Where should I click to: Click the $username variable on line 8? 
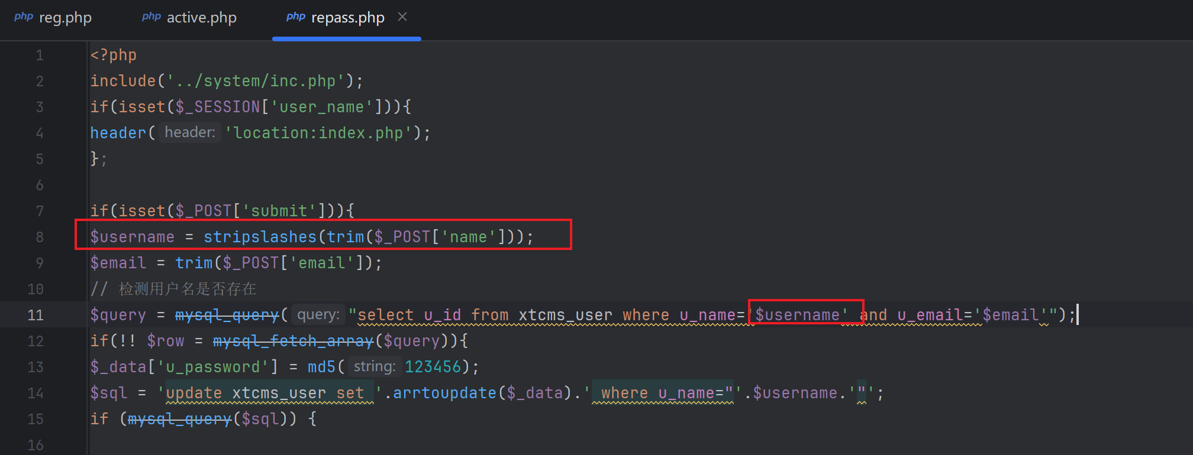(133, 237)
